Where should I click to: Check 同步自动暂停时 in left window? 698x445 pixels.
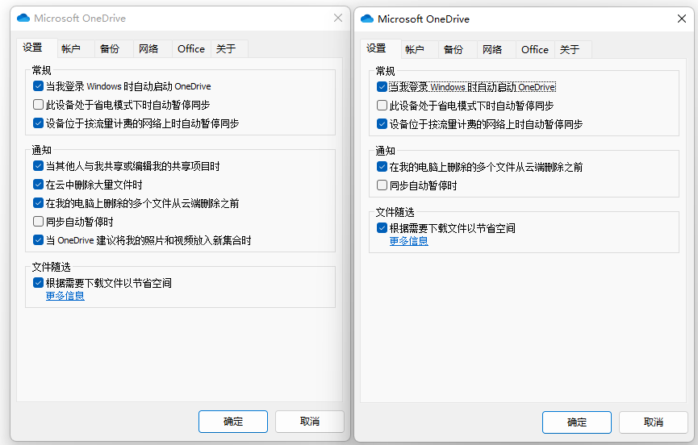(38, 222)
